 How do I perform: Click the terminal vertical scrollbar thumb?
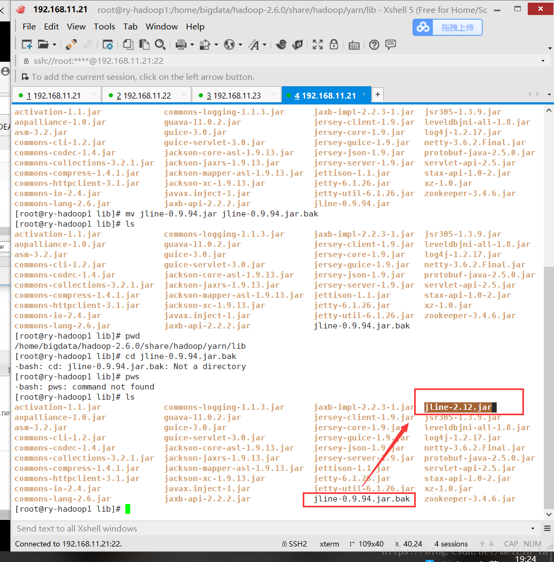pos(549,387)
